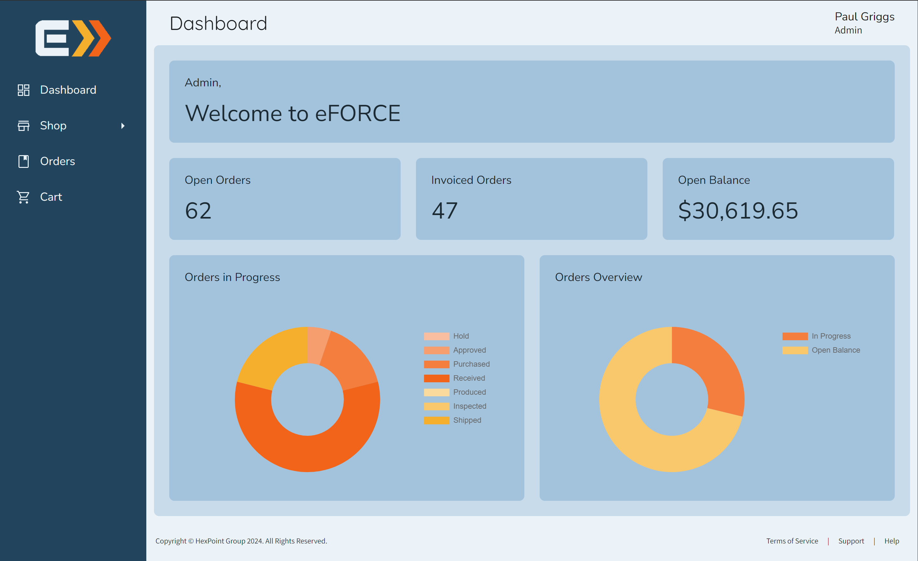The image size is (918, 561).
Task: Click the Shop storefront icon
Action: tap(24, 126)
